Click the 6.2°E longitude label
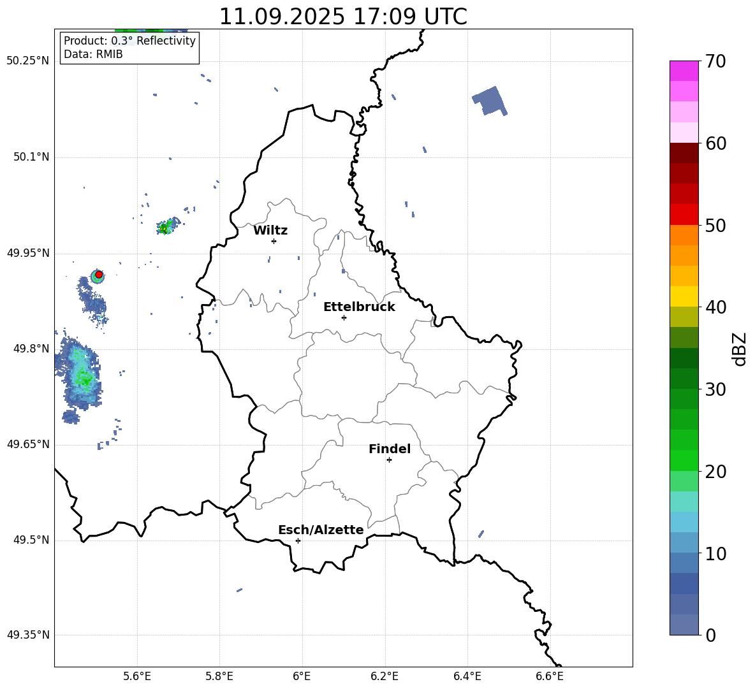 (x=385, y=676)
